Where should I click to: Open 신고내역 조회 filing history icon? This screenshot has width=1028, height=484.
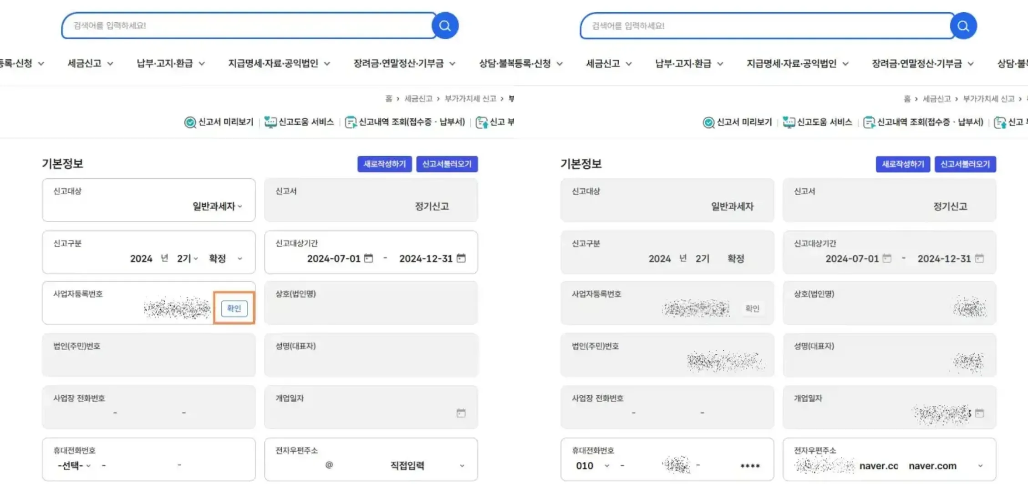click(x=351, y=122)
